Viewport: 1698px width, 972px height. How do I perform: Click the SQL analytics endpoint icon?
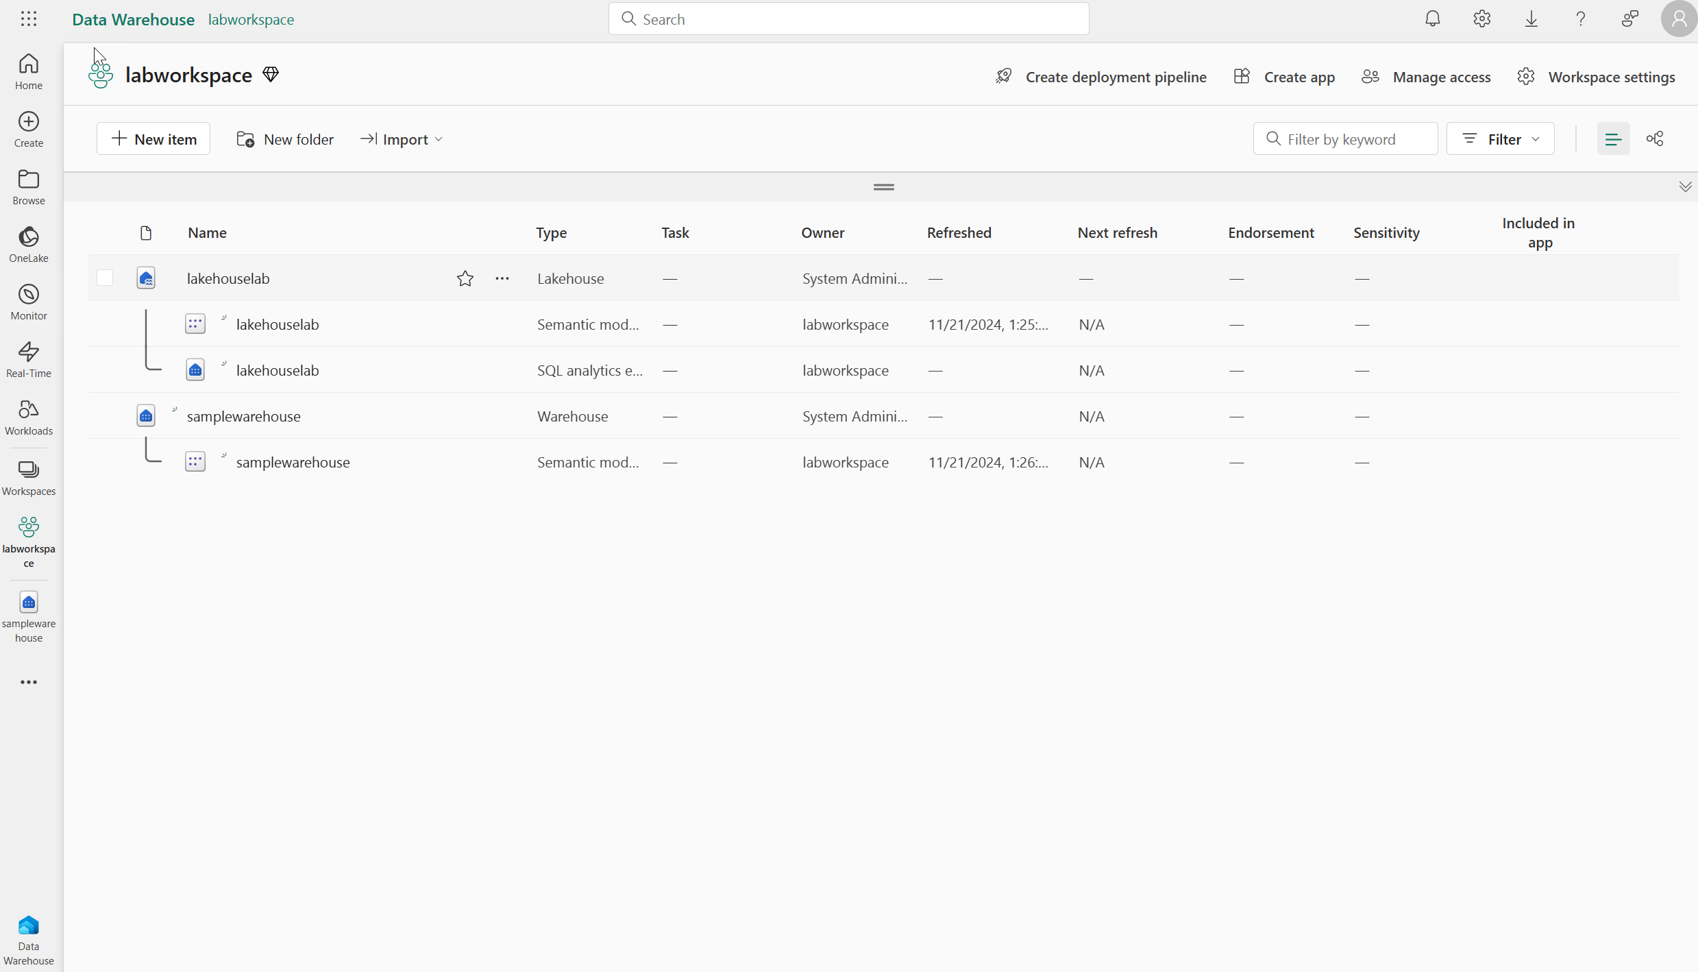(x=195, y=369)
